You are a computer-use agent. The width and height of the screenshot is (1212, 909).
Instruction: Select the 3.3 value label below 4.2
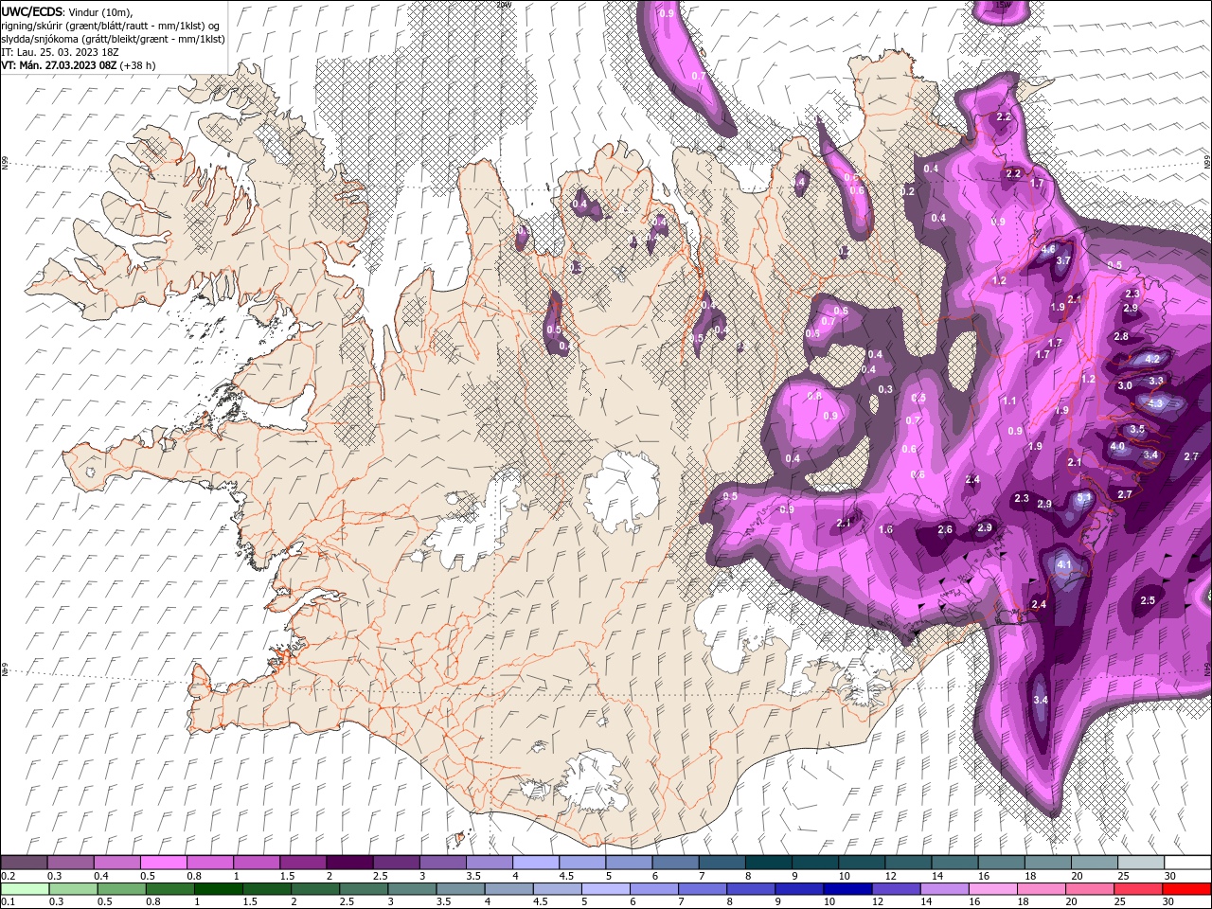coord(1156,381)
